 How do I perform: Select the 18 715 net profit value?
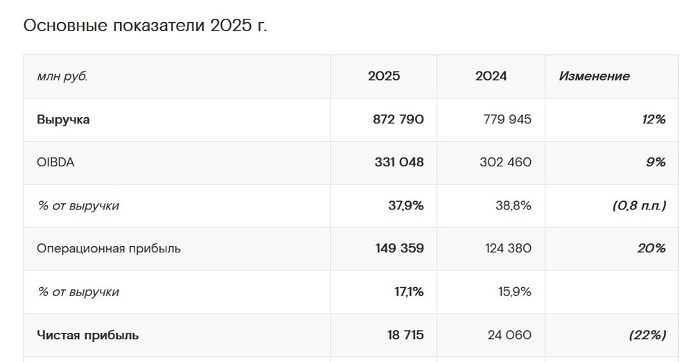(x=405, y=335)
